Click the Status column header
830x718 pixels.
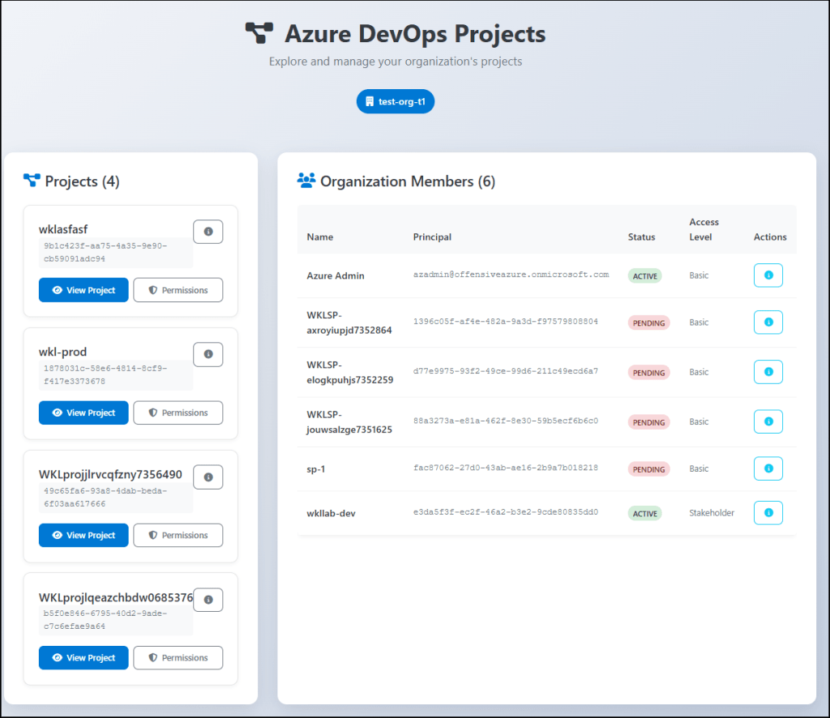pyautogui.click(x=642, y=237)
